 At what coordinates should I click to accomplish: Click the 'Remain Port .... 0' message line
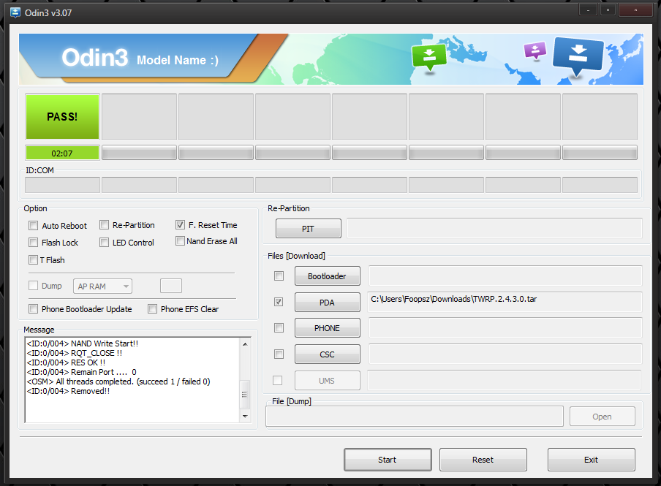point(82,372)
